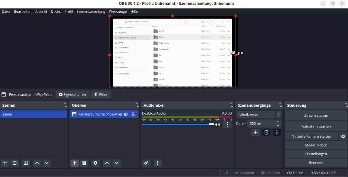Delete the scene transition with trash icon
The image size is (348, 177).
pos(266,132)
